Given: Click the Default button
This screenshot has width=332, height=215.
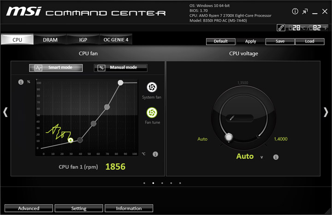Looking at the screenshot, I should click(x=220, y=41).
